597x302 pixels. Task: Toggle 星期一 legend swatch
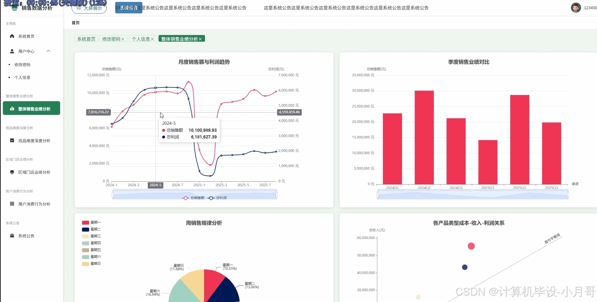(85, 222)
